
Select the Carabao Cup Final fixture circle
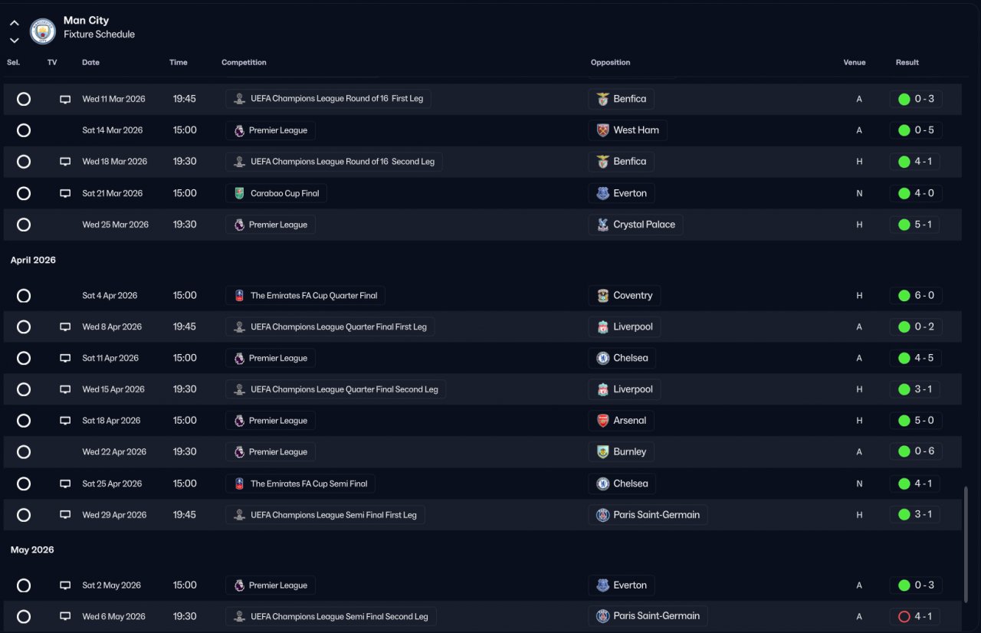pyautogui.click(x=24, y=193)
